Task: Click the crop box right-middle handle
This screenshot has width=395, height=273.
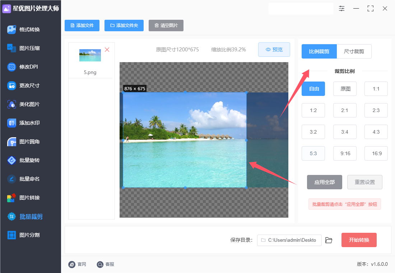Action: [x=246, y=140]
